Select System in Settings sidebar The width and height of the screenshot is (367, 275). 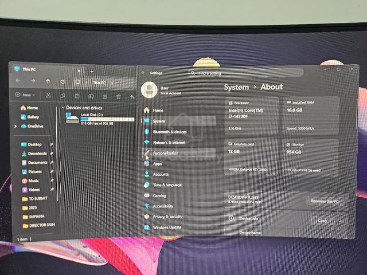click(178, 121)
